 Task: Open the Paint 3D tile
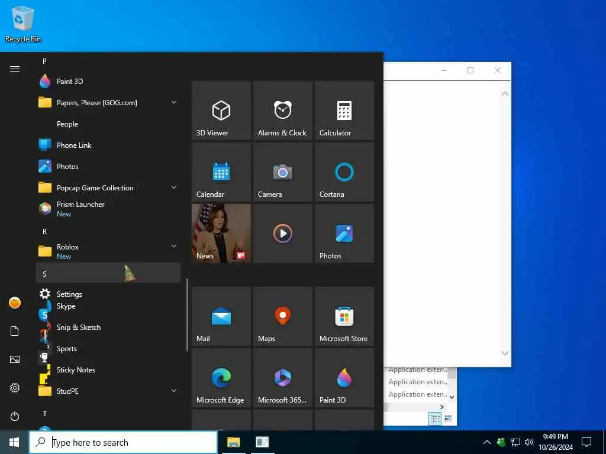point(344,378)
